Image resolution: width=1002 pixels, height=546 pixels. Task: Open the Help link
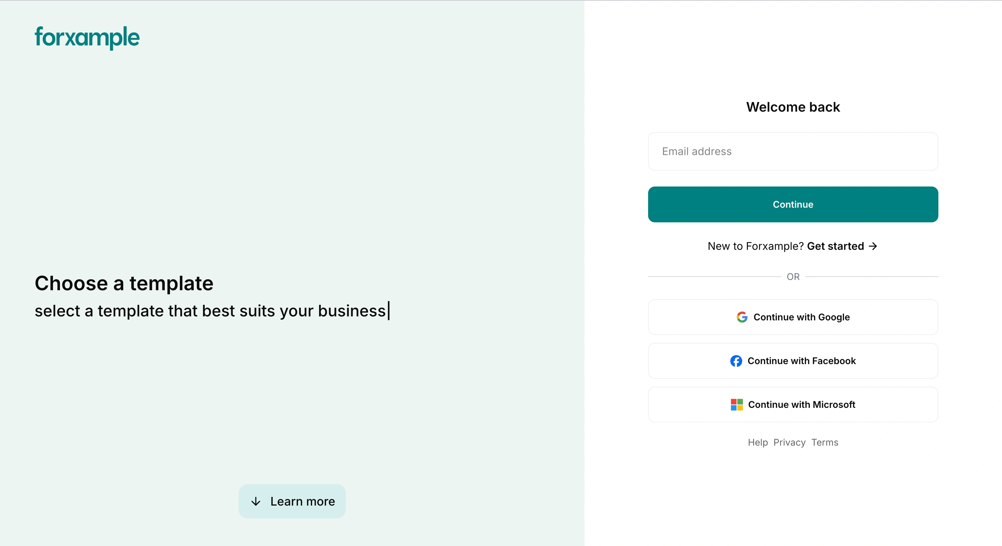[x=757, y=443]
